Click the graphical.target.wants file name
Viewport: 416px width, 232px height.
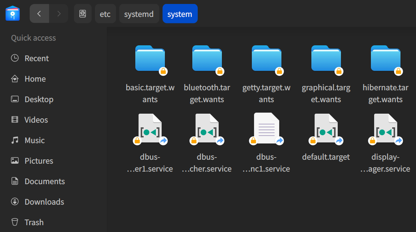click(326, 94)
